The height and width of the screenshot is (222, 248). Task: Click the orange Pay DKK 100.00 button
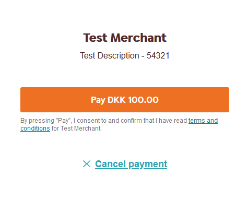(x=125, y=100)
